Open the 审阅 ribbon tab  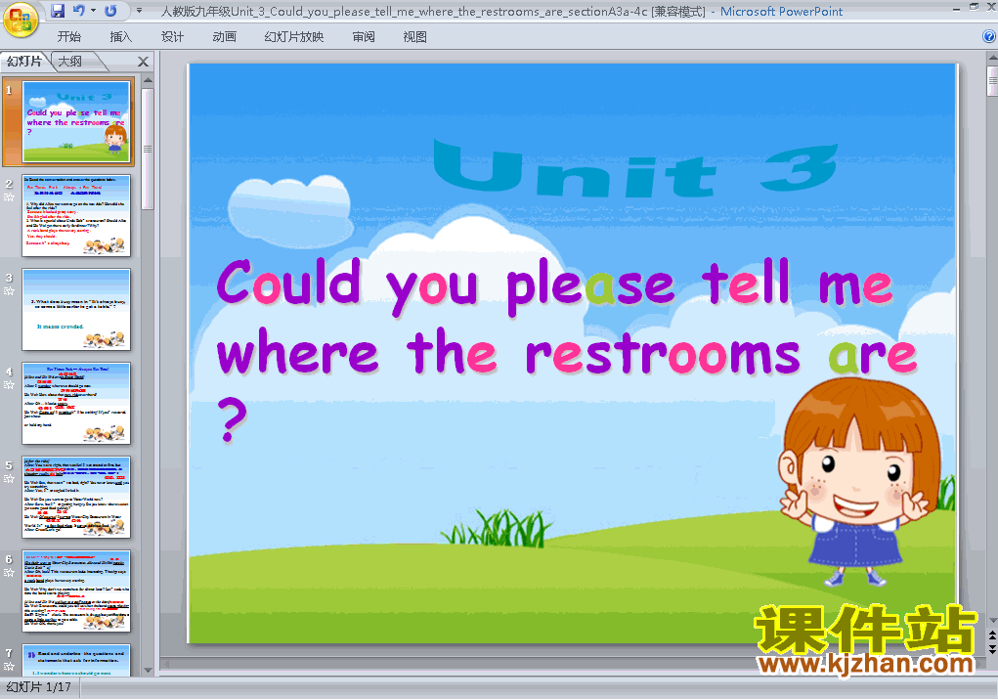364,37
